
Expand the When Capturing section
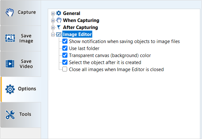(x=53, y=20)
